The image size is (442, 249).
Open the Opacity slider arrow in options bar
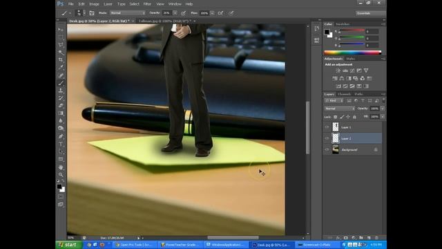coord(175,13)
